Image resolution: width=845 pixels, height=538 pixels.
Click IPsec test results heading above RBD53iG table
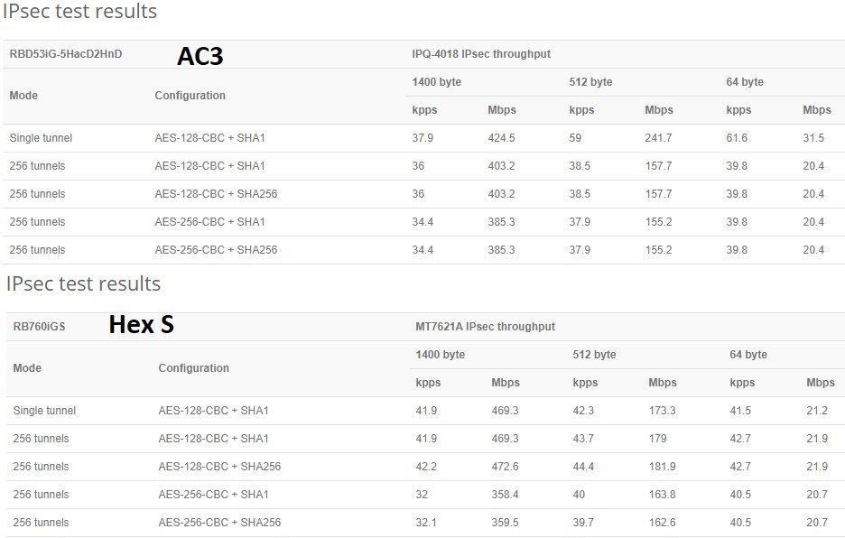point(79,11)
